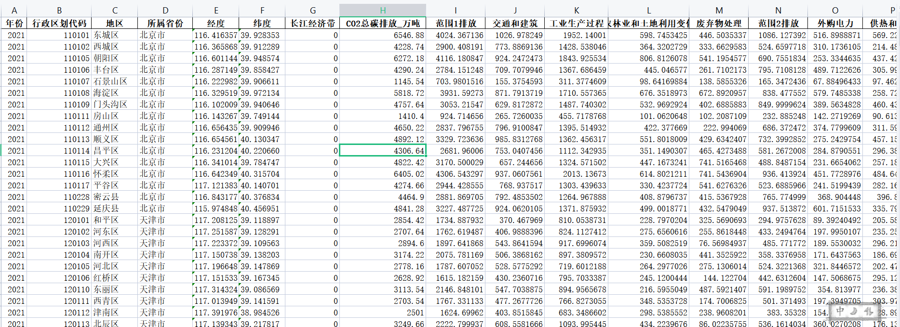Select latitude cell 40.456951
The height and width of the screenshot is (327, 900).
(x=262, y=209)
